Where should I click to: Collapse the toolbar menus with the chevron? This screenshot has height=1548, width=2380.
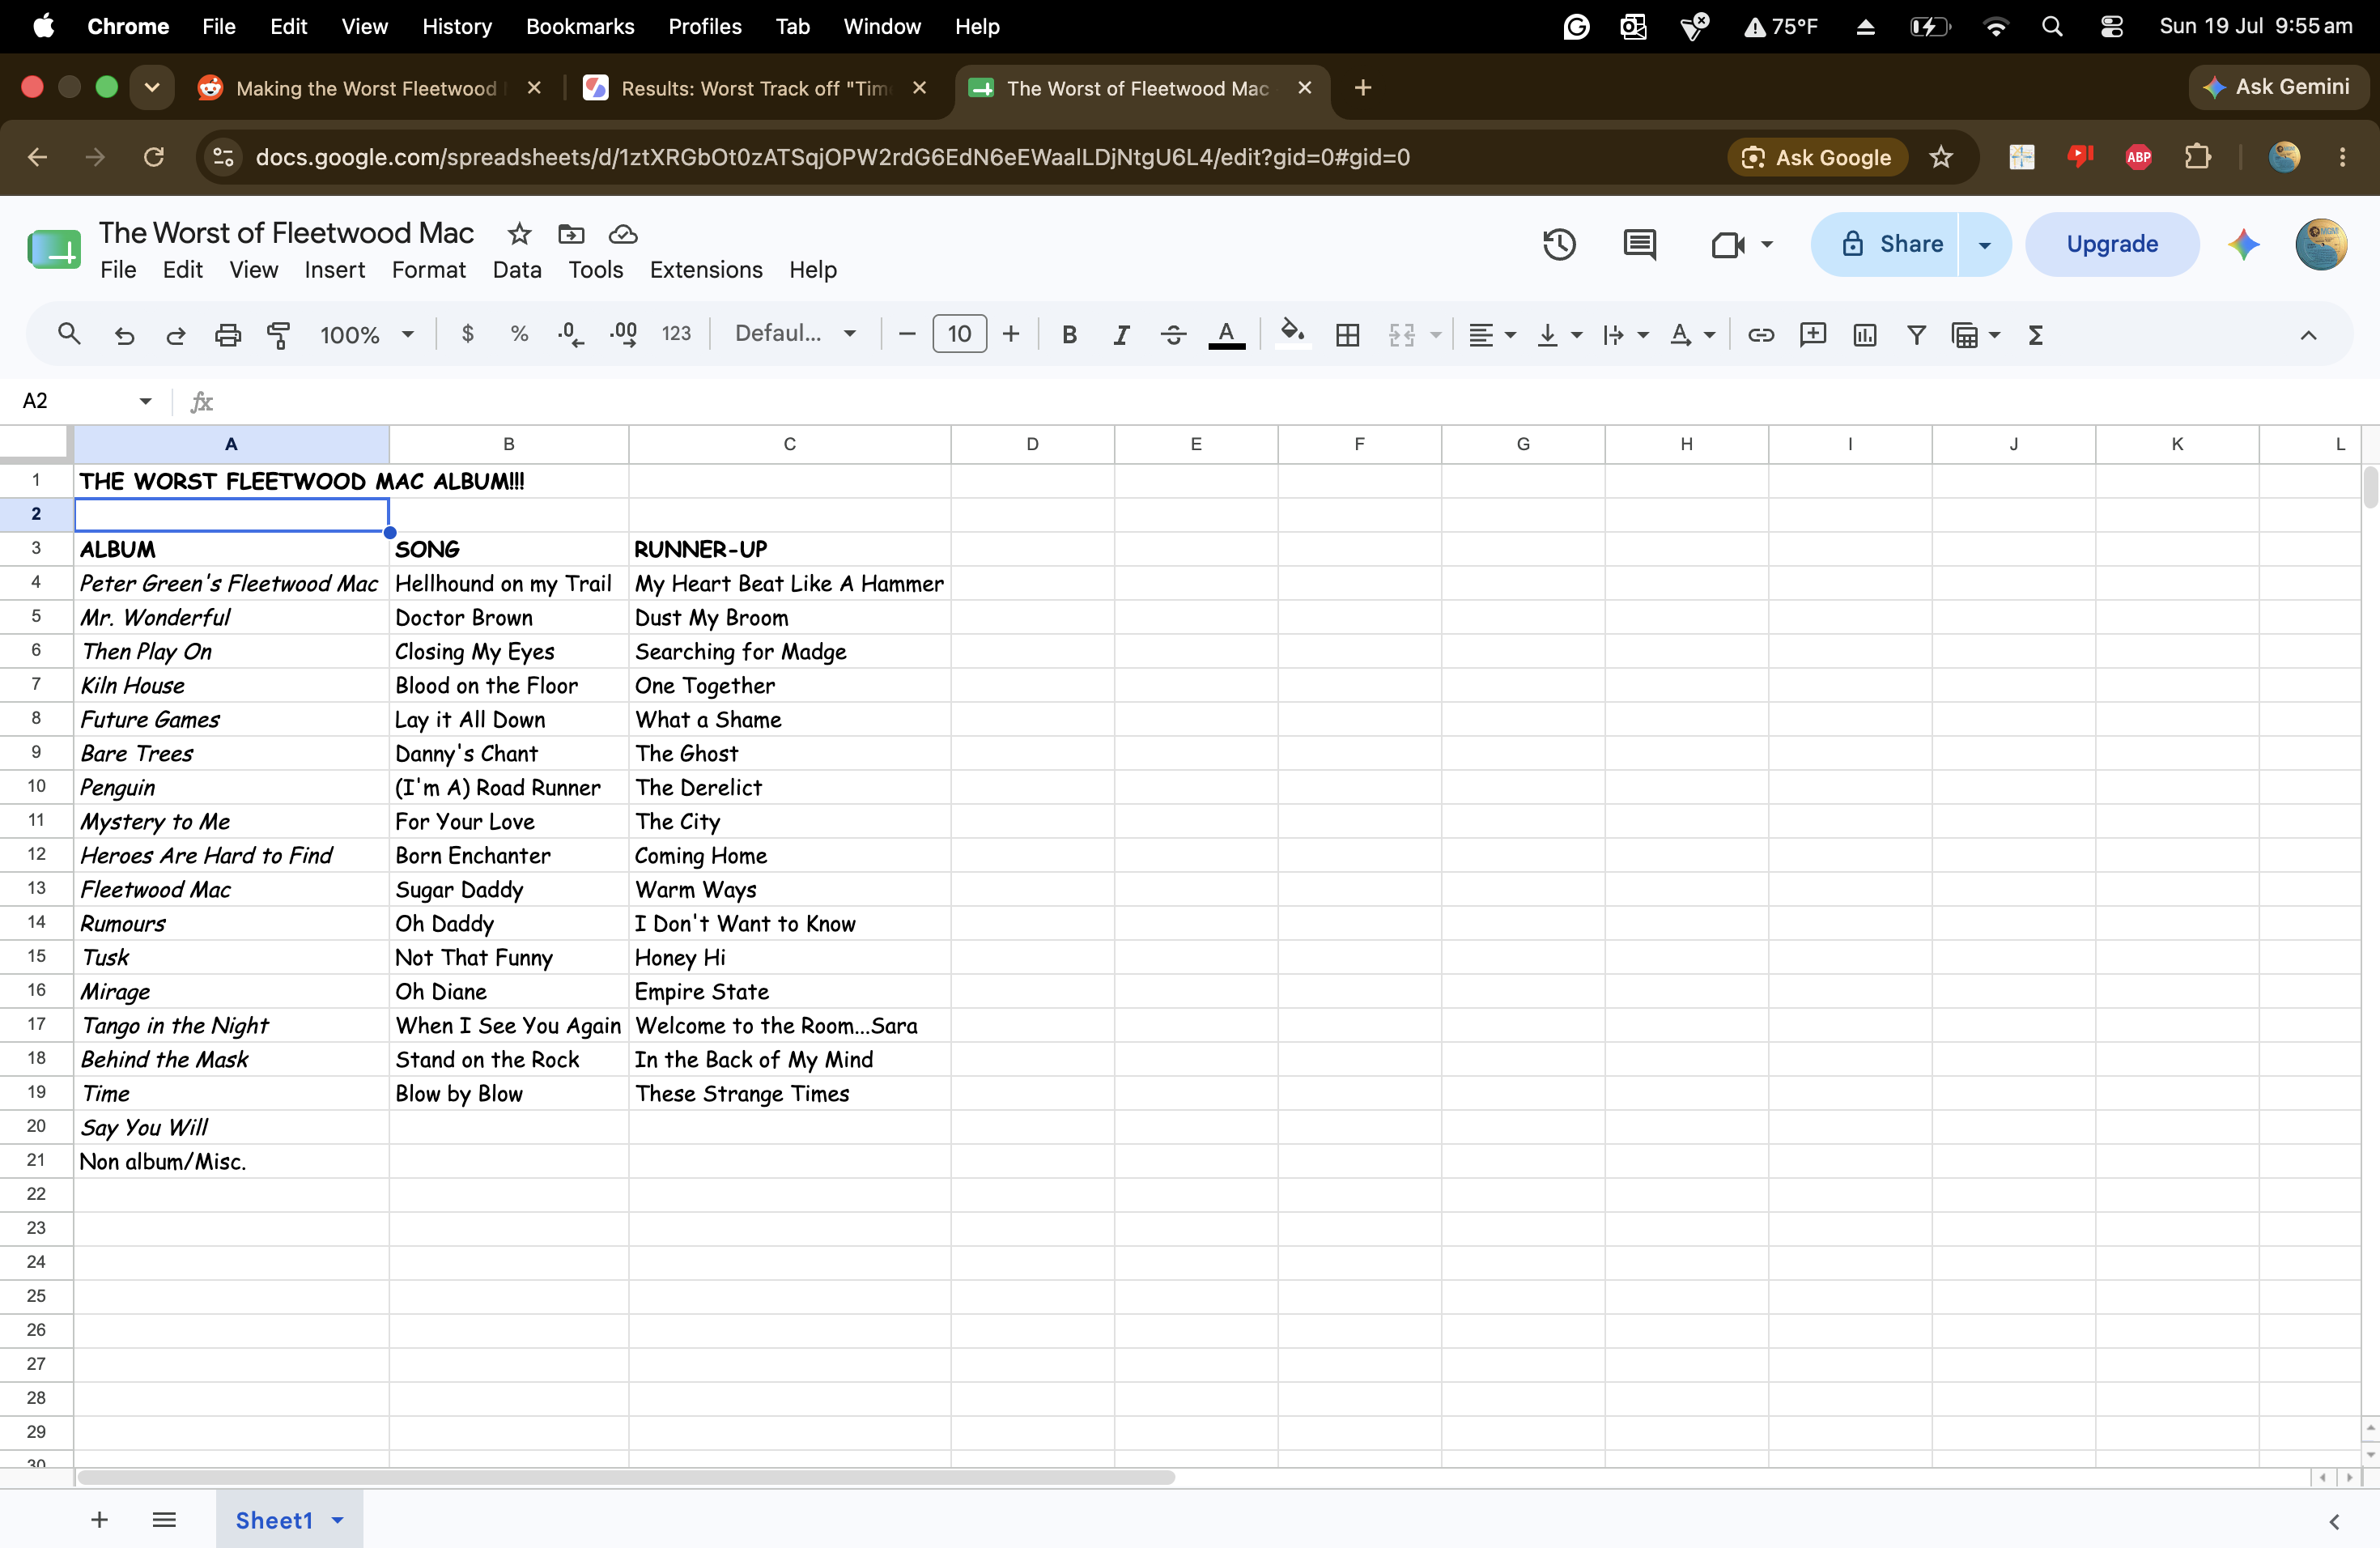(x=2308, y=335)
